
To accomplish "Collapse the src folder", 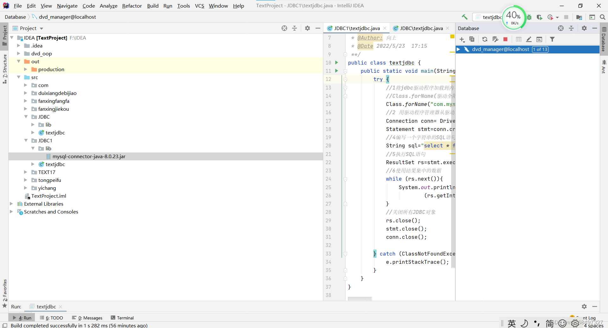I will click(x=19, y=77).
